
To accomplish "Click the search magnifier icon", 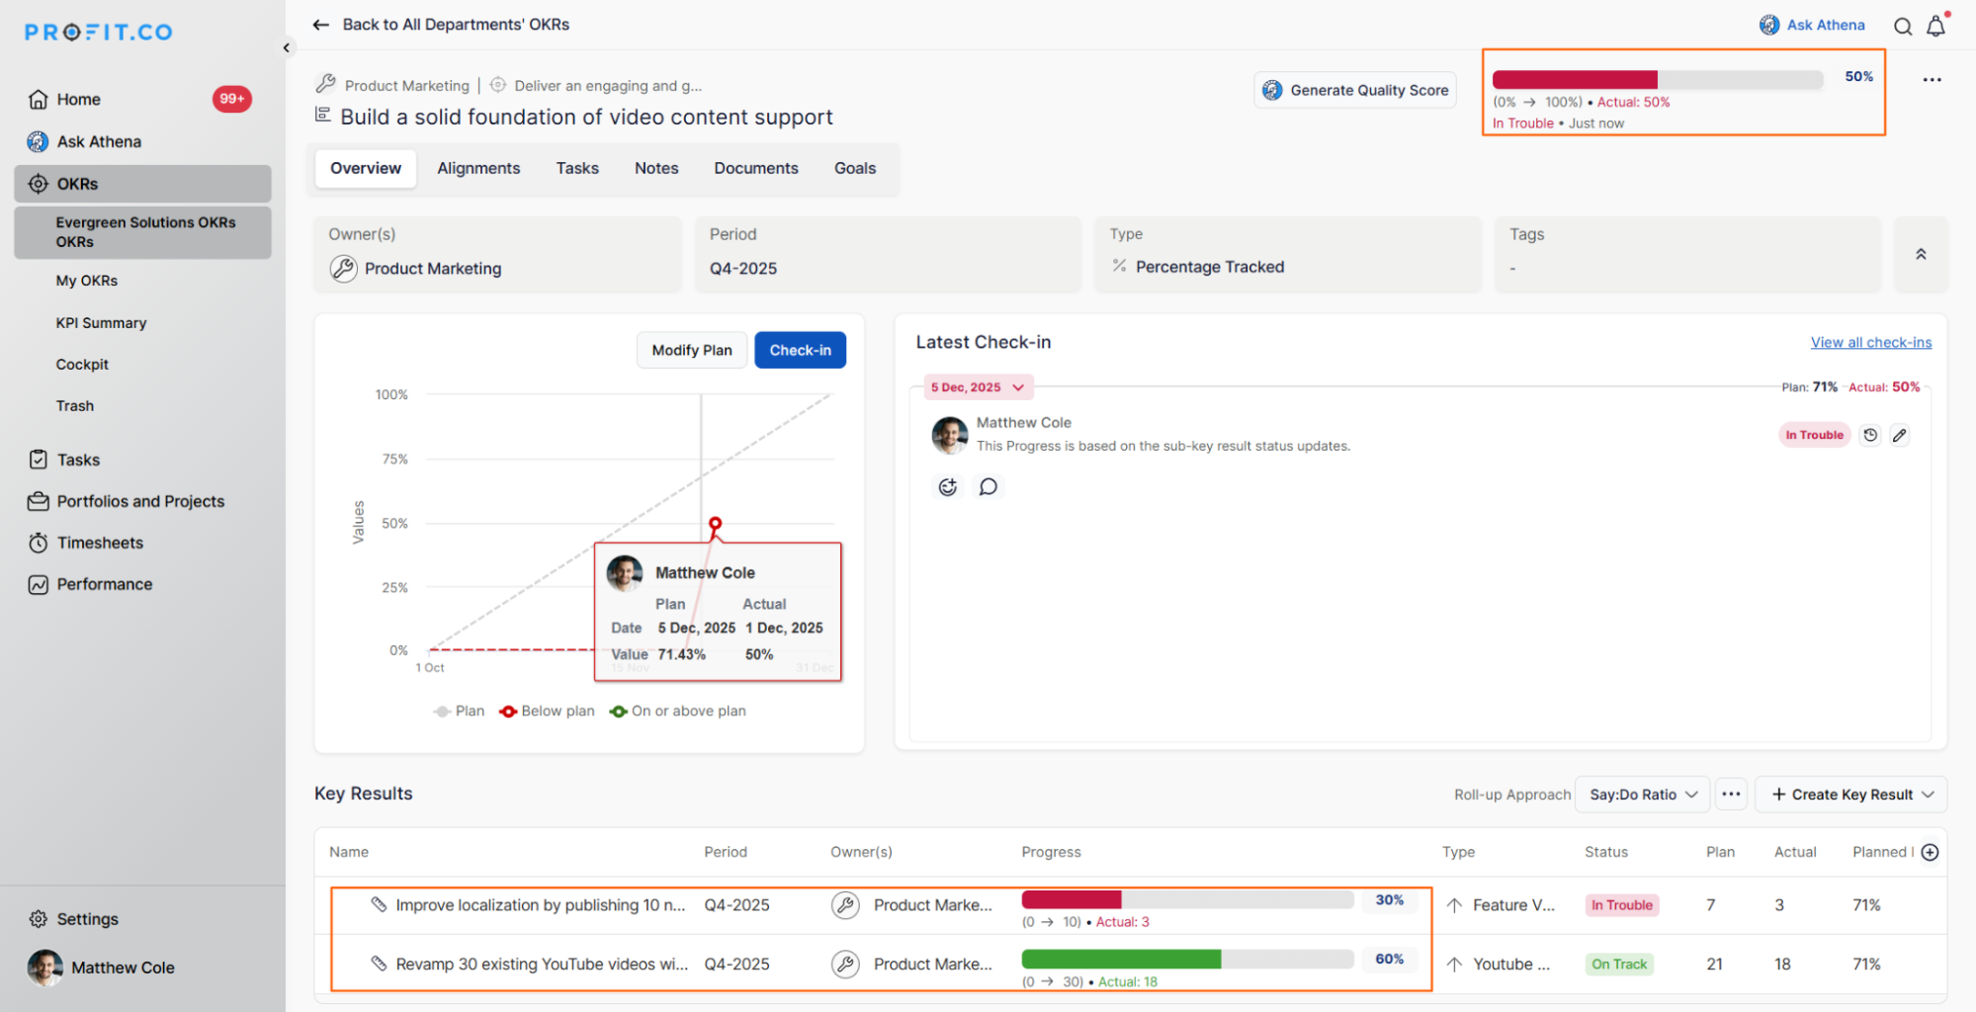I will (x=1902, y=27).
